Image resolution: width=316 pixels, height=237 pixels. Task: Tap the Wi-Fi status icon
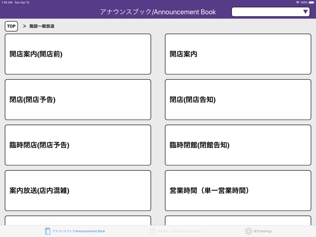coord(297,3)
